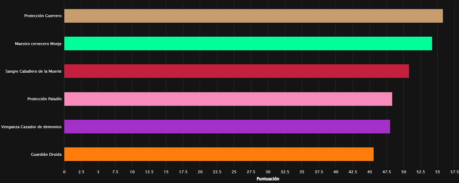The image size is (459, 183).
Task: Click the "Guardián Druida" axis label
Action: point(46,154)
